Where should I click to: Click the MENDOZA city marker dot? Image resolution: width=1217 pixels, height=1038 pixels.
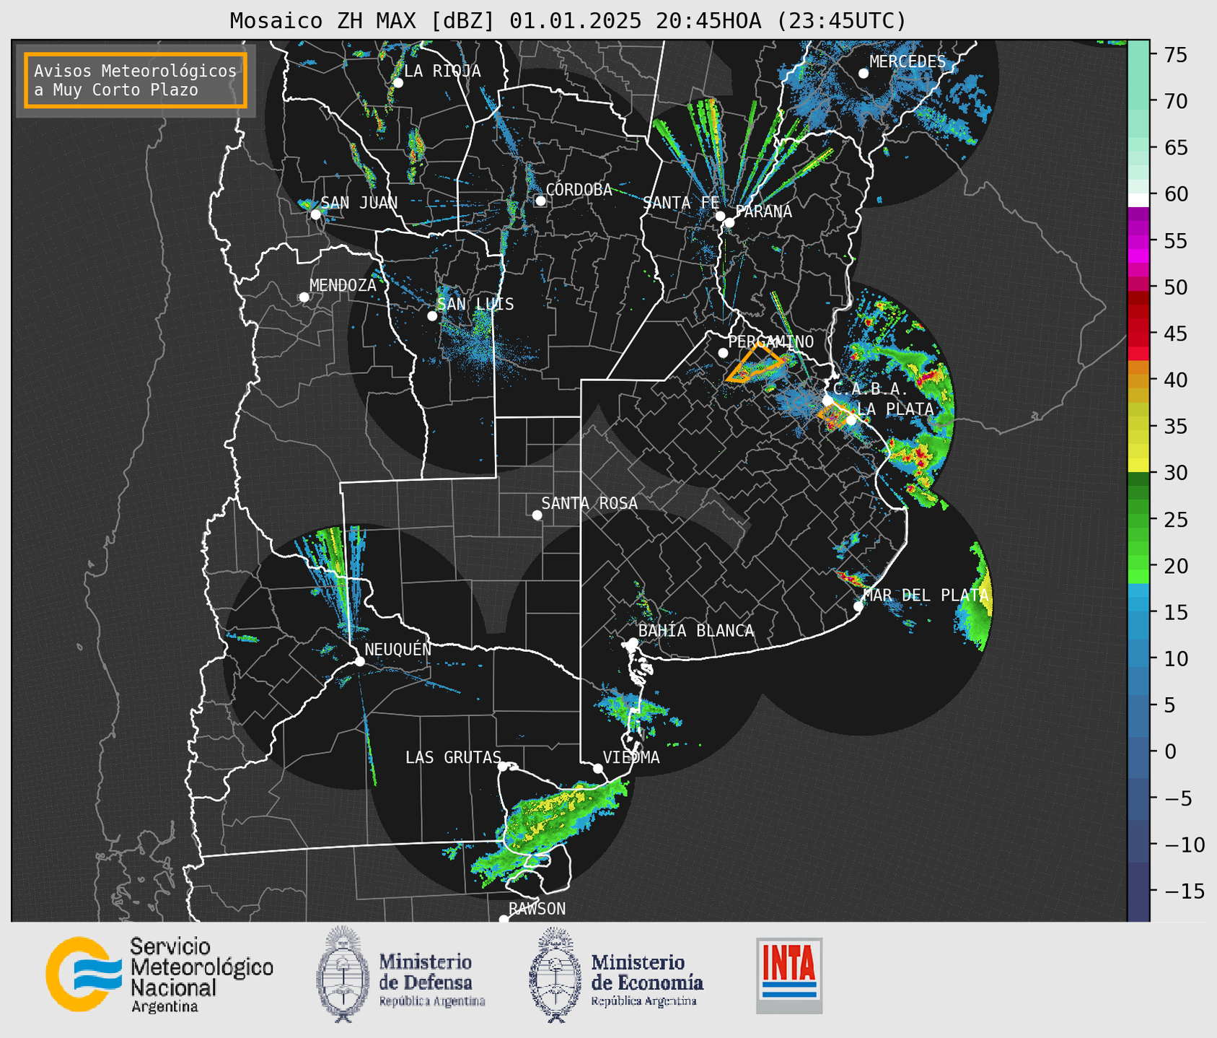pyautogui.click(x=304, y=297)
